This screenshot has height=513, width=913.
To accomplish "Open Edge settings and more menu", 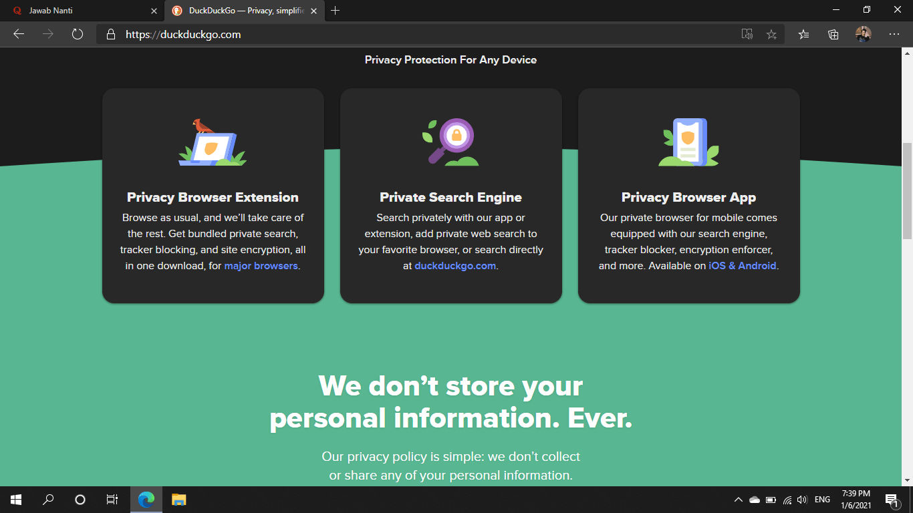I will tap(894, 34).
